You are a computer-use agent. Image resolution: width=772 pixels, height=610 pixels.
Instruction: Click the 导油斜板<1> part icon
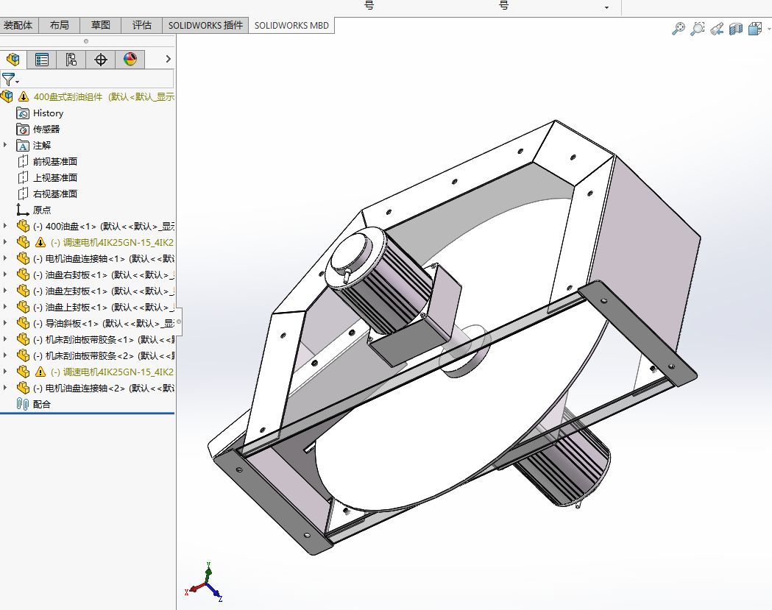coord(23,324)
